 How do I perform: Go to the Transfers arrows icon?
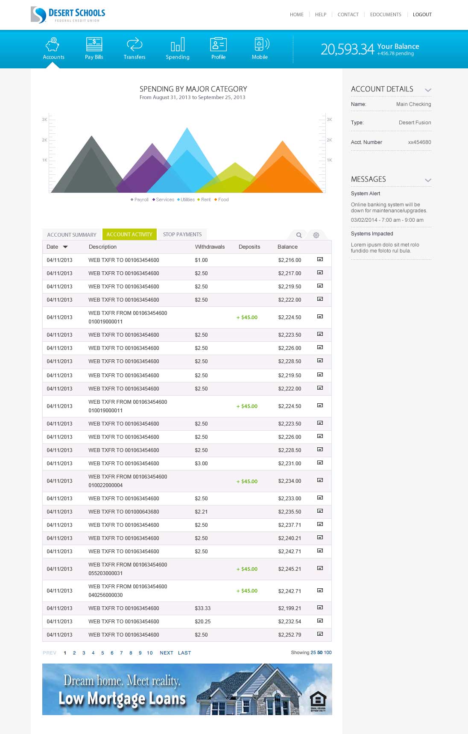pyautogui.click(x=135, y=44)
